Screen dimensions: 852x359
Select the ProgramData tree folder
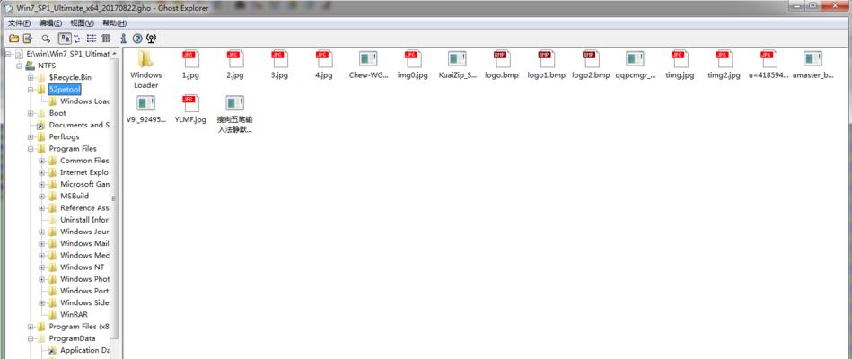pyautogui.click(x=72, y=339)
